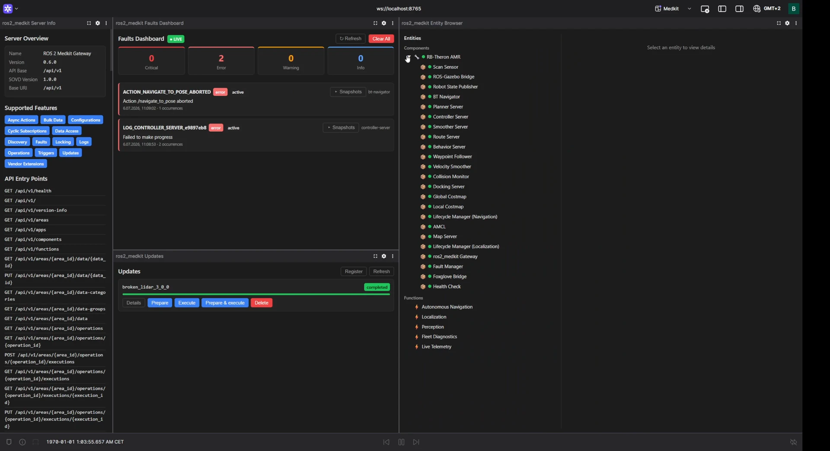This screenshot has height=451, width=830.
Task: Open settings gear of Entity Browser panel
Action: (x=787, y=23)
